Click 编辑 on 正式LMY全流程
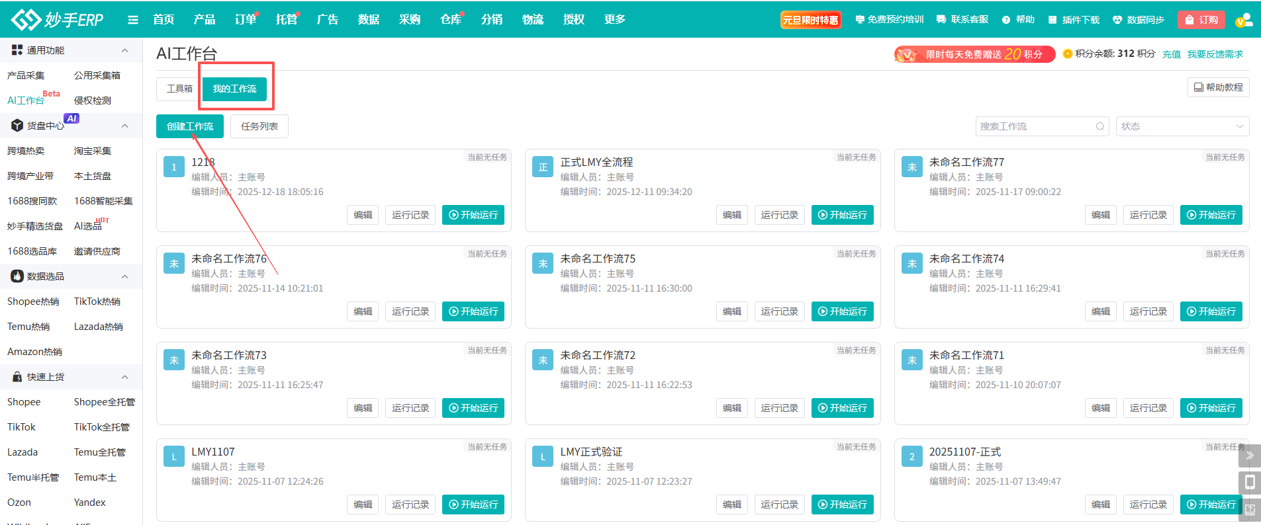 732,215
